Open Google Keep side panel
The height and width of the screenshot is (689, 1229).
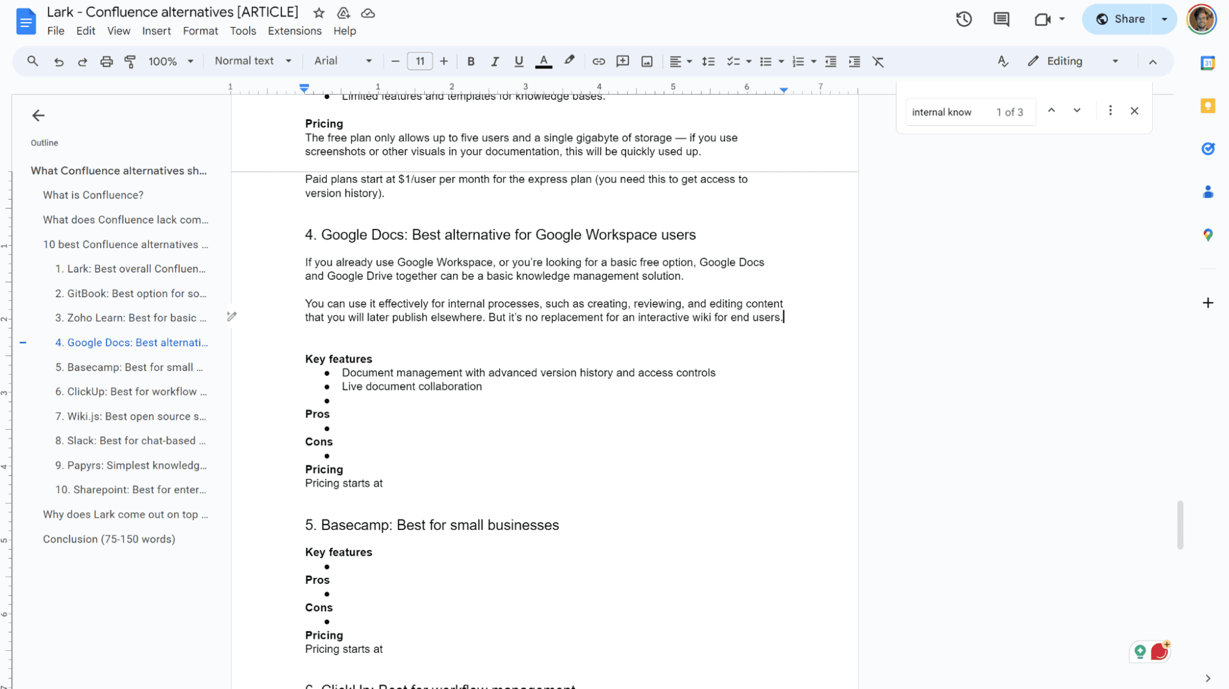pos(1207,106)
